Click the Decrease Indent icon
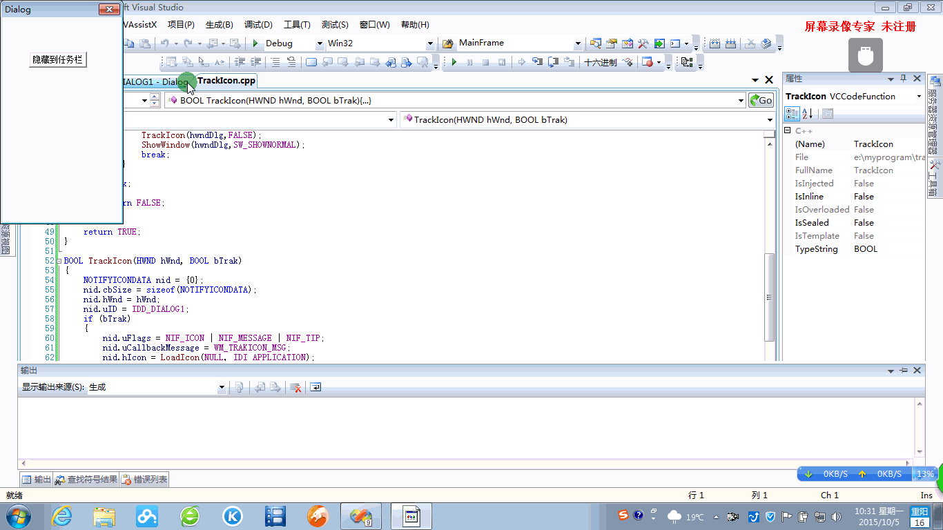Image resolution: width=943 pixels, height=530 pixels. point(240,62)
